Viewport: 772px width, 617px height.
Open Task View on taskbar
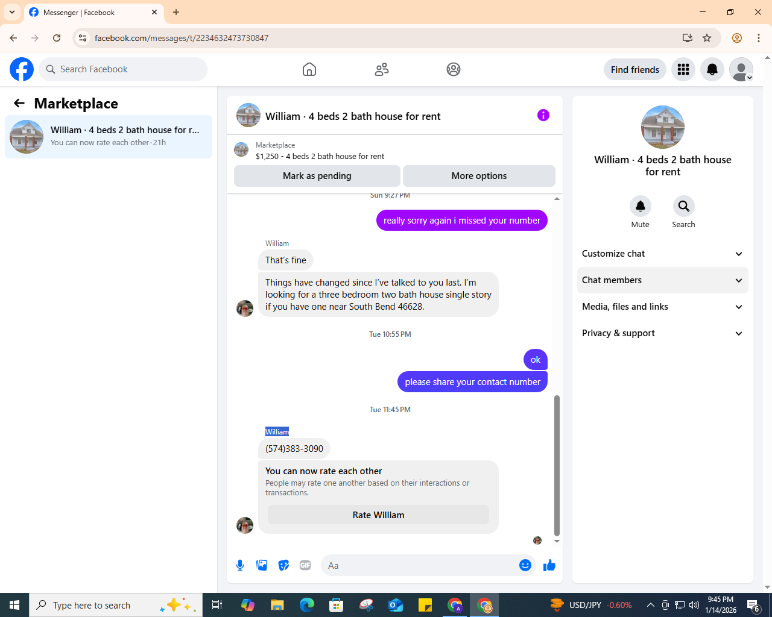point(217,605)
